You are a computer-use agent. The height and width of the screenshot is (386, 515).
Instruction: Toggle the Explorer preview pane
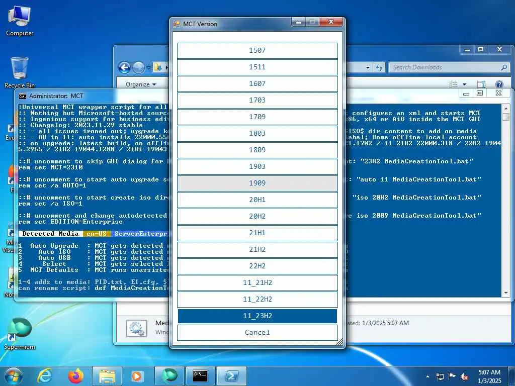coord(481,84)
